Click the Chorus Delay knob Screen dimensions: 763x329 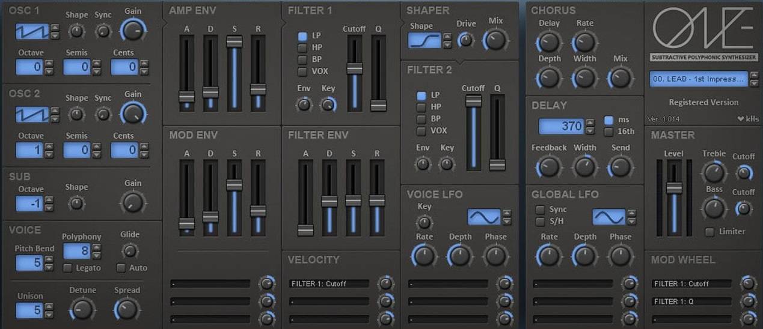pyautogui.click(x=548, y=42)
